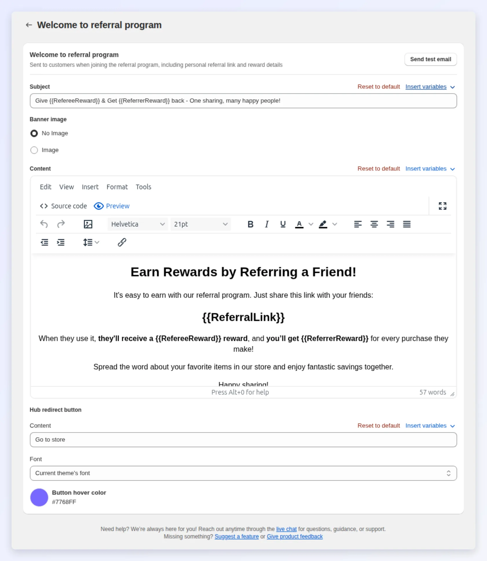Open the Edit menu

pyautogui.click(x=46, y=187)
